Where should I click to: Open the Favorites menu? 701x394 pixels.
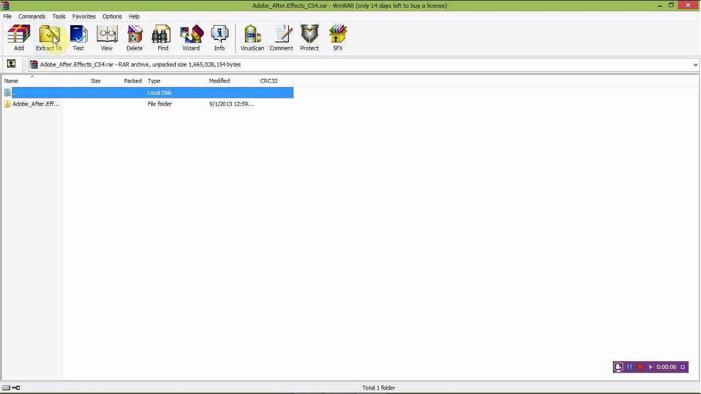(84, 16)
